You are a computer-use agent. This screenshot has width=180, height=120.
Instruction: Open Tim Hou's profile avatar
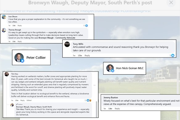[x=7, y=74]
